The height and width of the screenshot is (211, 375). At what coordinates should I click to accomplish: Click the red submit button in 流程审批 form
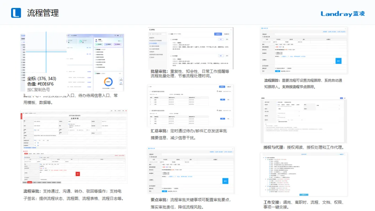[x=78, y=174]
